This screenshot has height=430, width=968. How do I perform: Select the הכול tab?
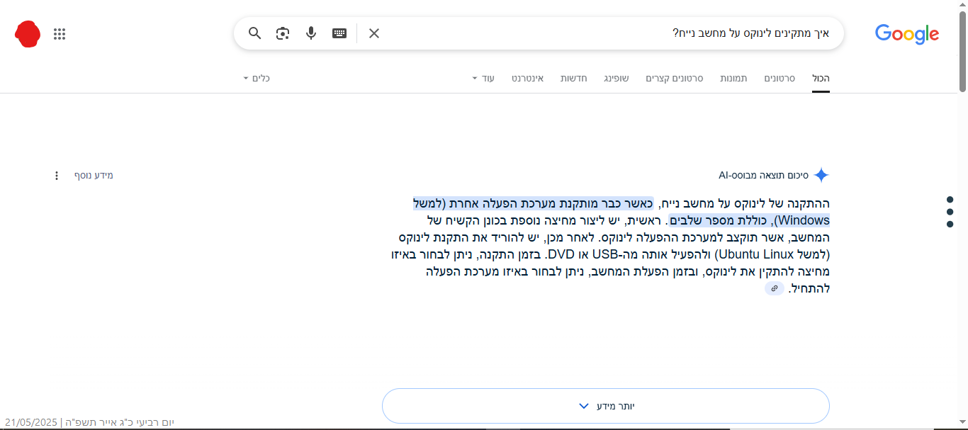(x=821, y=78)
